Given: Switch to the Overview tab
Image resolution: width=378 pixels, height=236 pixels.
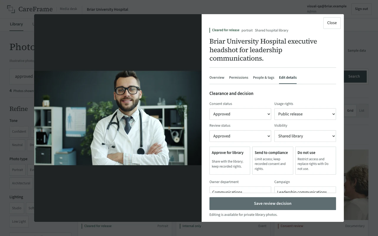Looking at the screenshot, I should click(217, 78).
